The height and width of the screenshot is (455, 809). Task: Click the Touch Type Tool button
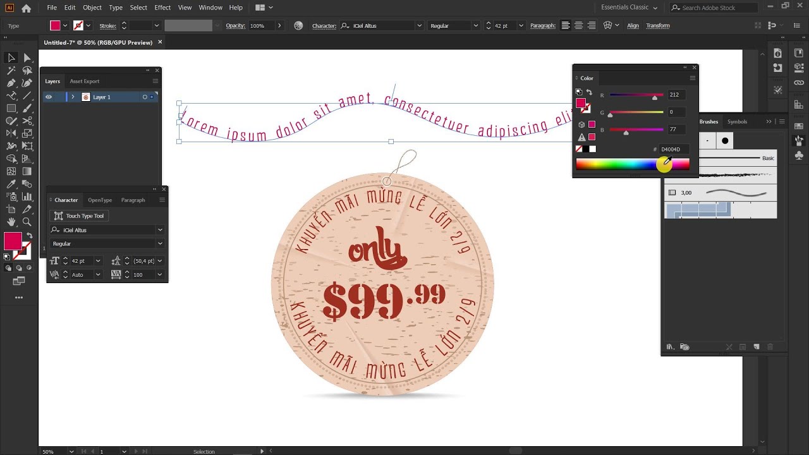coord(79,215)
